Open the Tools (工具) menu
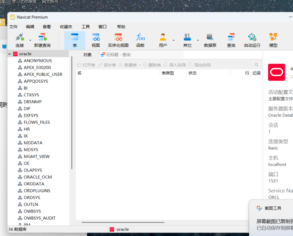 tap(85, 27)
